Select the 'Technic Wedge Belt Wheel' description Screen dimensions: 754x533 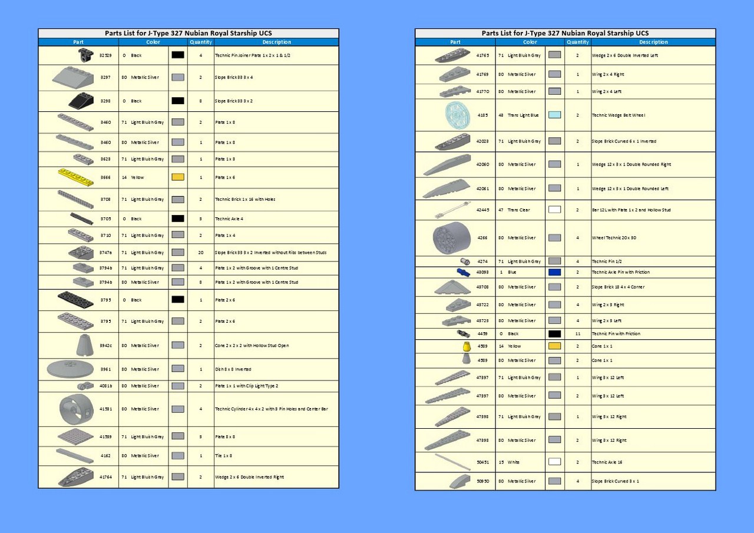pos(619,115)
